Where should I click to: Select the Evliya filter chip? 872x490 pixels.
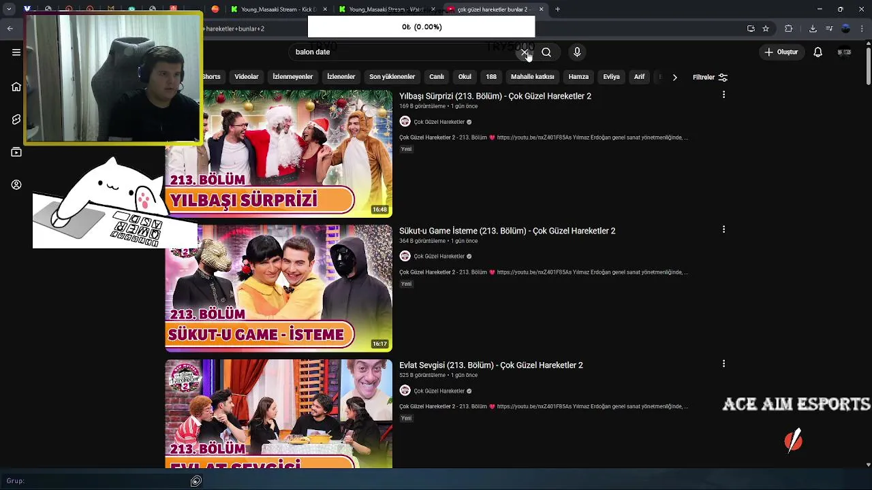tap(611, 77)
